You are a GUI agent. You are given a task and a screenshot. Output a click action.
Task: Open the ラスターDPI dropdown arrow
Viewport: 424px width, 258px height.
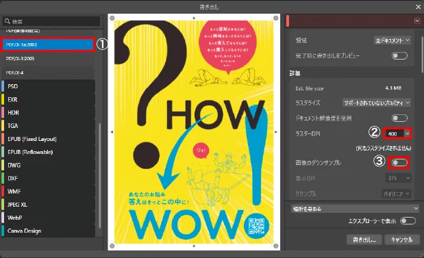click(408, 133)
